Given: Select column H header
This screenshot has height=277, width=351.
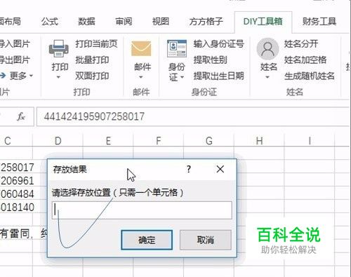Looking at the screenshot, I should 259,141.
